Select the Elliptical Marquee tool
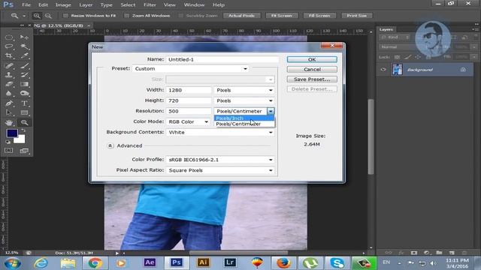 [x=9, y=37]
